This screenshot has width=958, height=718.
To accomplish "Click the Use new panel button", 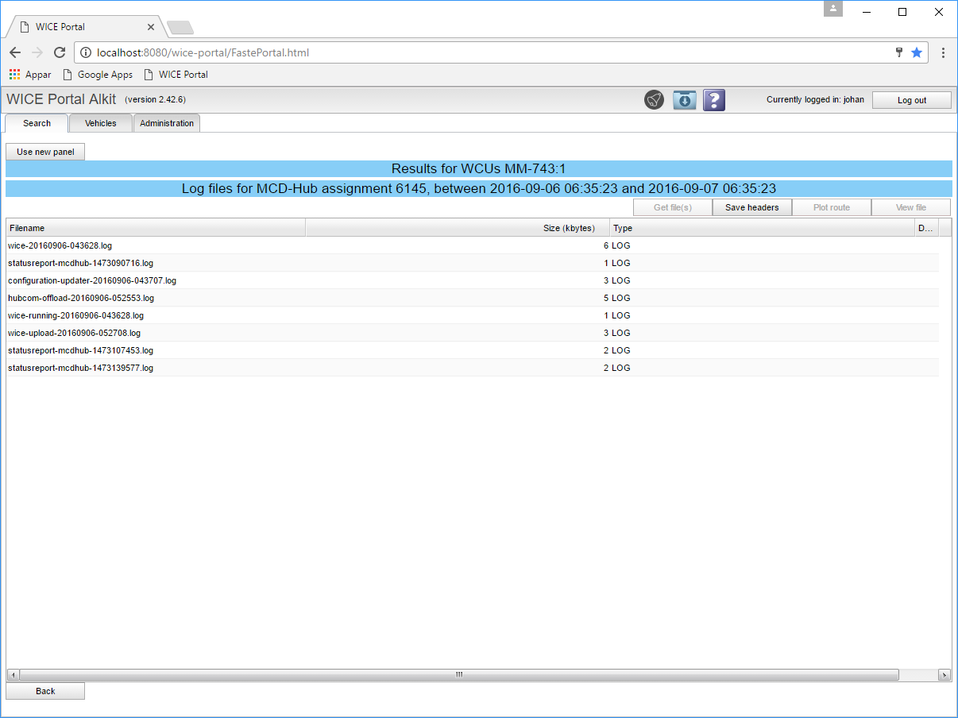I will click(x=45, y=152).
